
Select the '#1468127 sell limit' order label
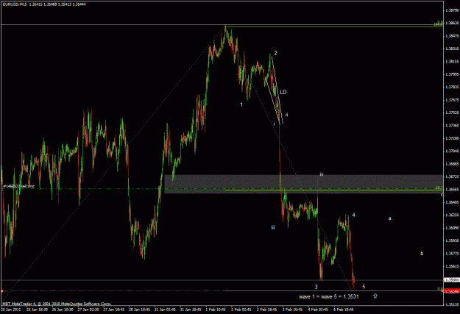(x=19, y=186)
